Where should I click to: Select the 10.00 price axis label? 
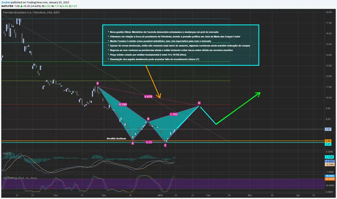pyautogui.click(x=329, y=98)
